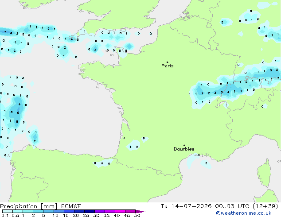Select the 45–50 mm legend swatch
Screen dimensions: 281x217
[130, 211]
